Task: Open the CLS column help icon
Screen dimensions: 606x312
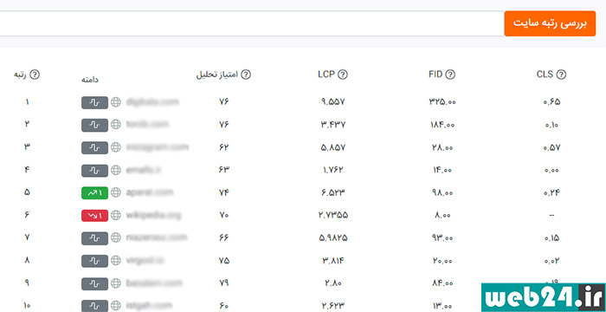Action: tap(561, 75)
